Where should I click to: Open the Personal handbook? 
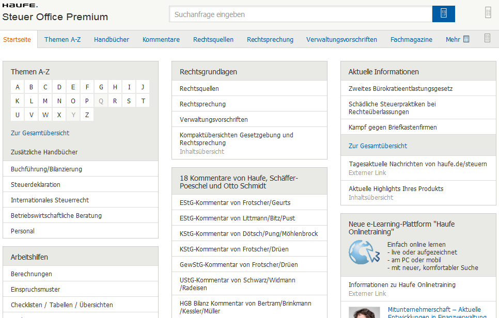pyautogui.click(x=81, y=231)
